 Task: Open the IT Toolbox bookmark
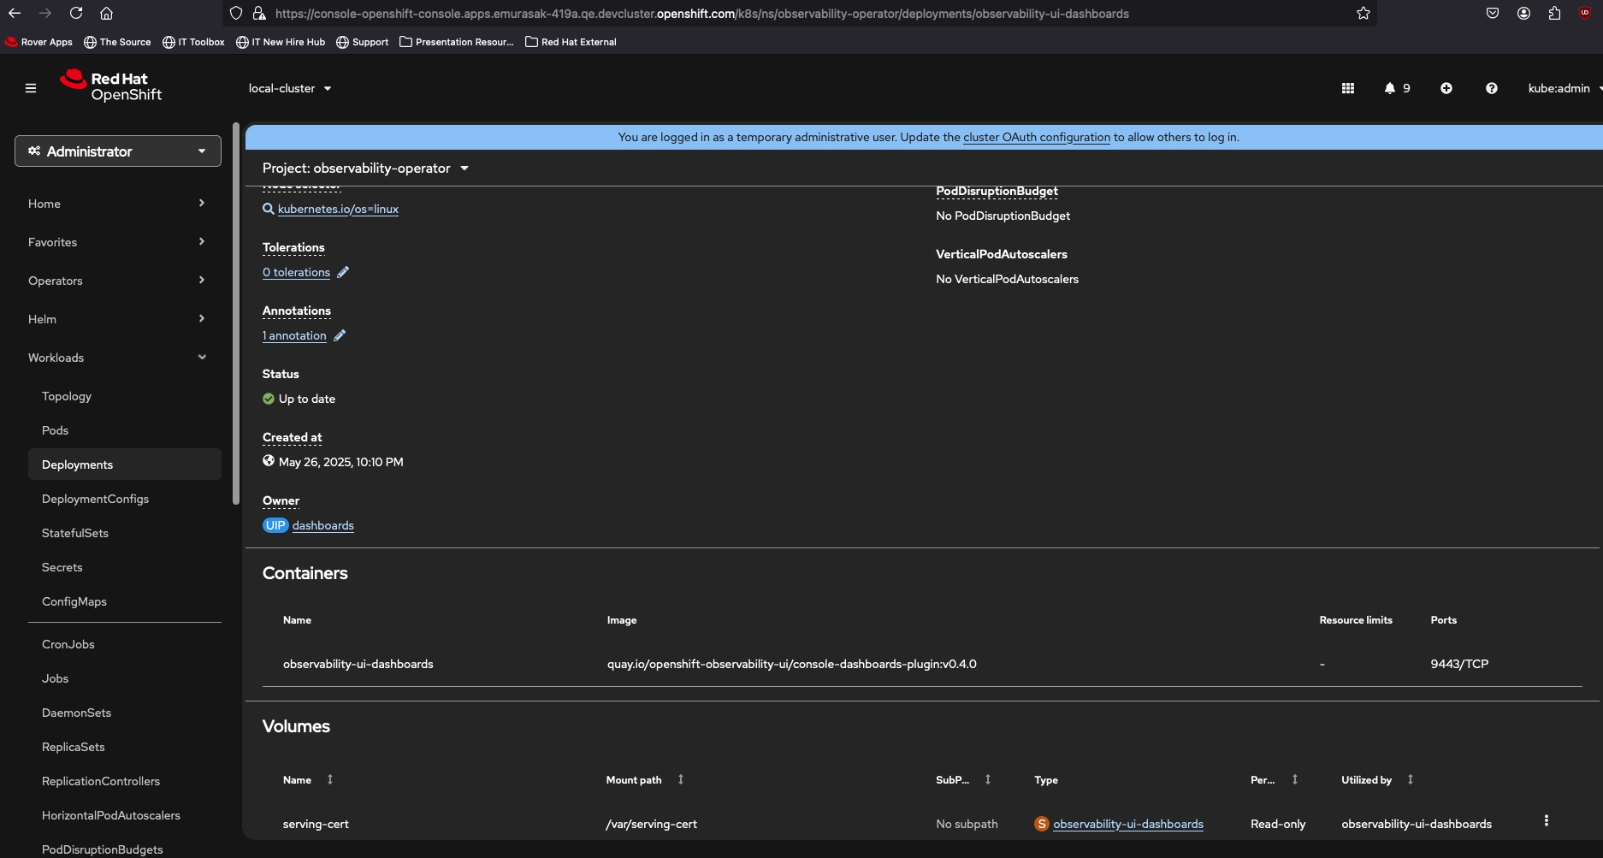tap(193, 42)
